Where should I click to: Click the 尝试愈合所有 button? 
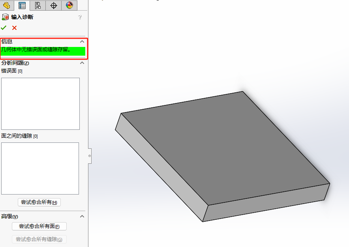[39, 202]
